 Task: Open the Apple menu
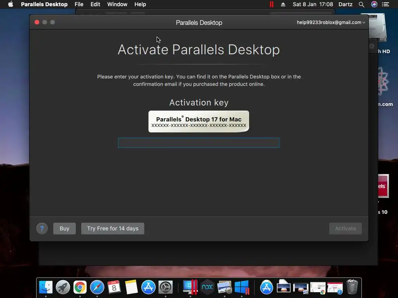(x=10, y=4)
